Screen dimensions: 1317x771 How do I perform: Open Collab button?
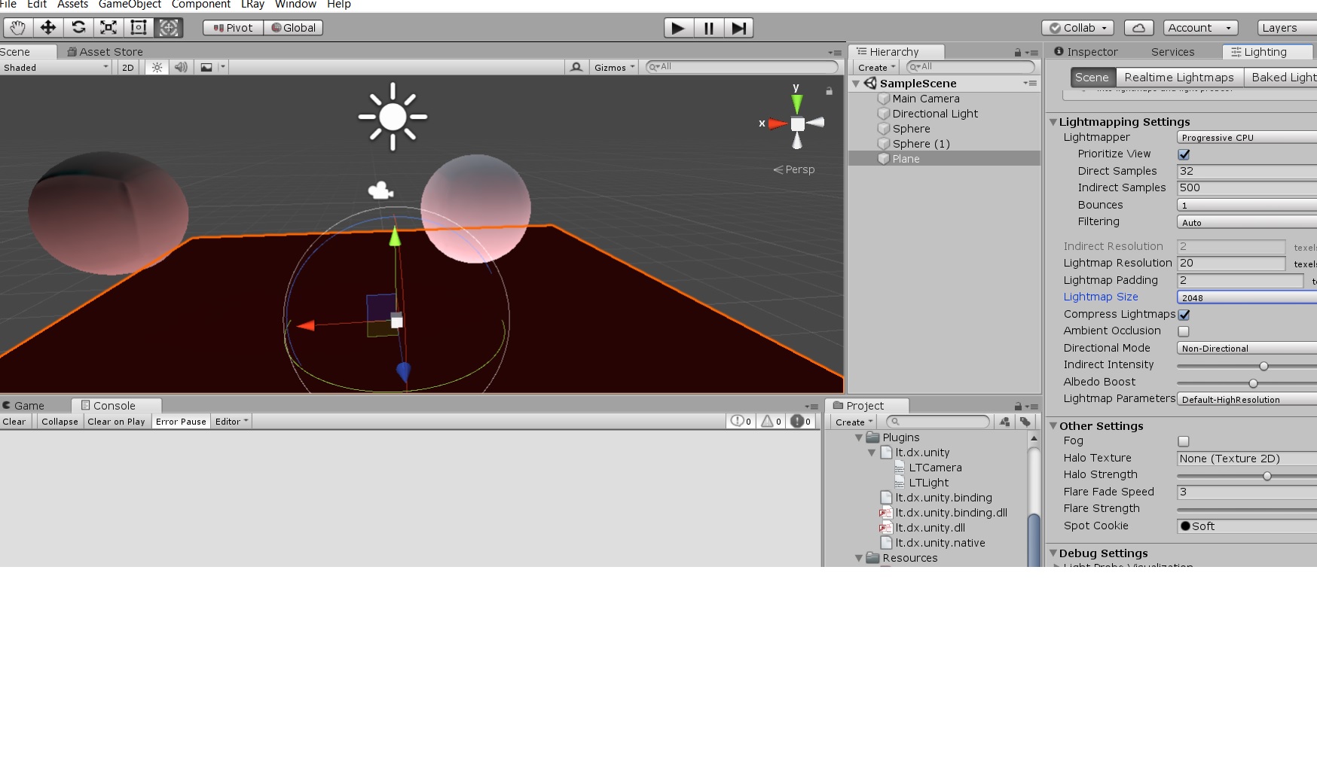click(x=1077, y=28)
